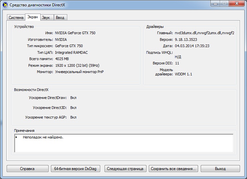This screenshot has width=247, height=179.
Task: Click the Драйверы group title
Action: (155, 27)
